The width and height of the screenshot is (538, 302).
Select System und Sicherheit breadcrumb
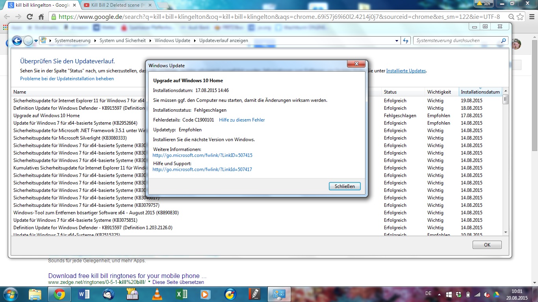pyautogui.click(x=122, y=41)
